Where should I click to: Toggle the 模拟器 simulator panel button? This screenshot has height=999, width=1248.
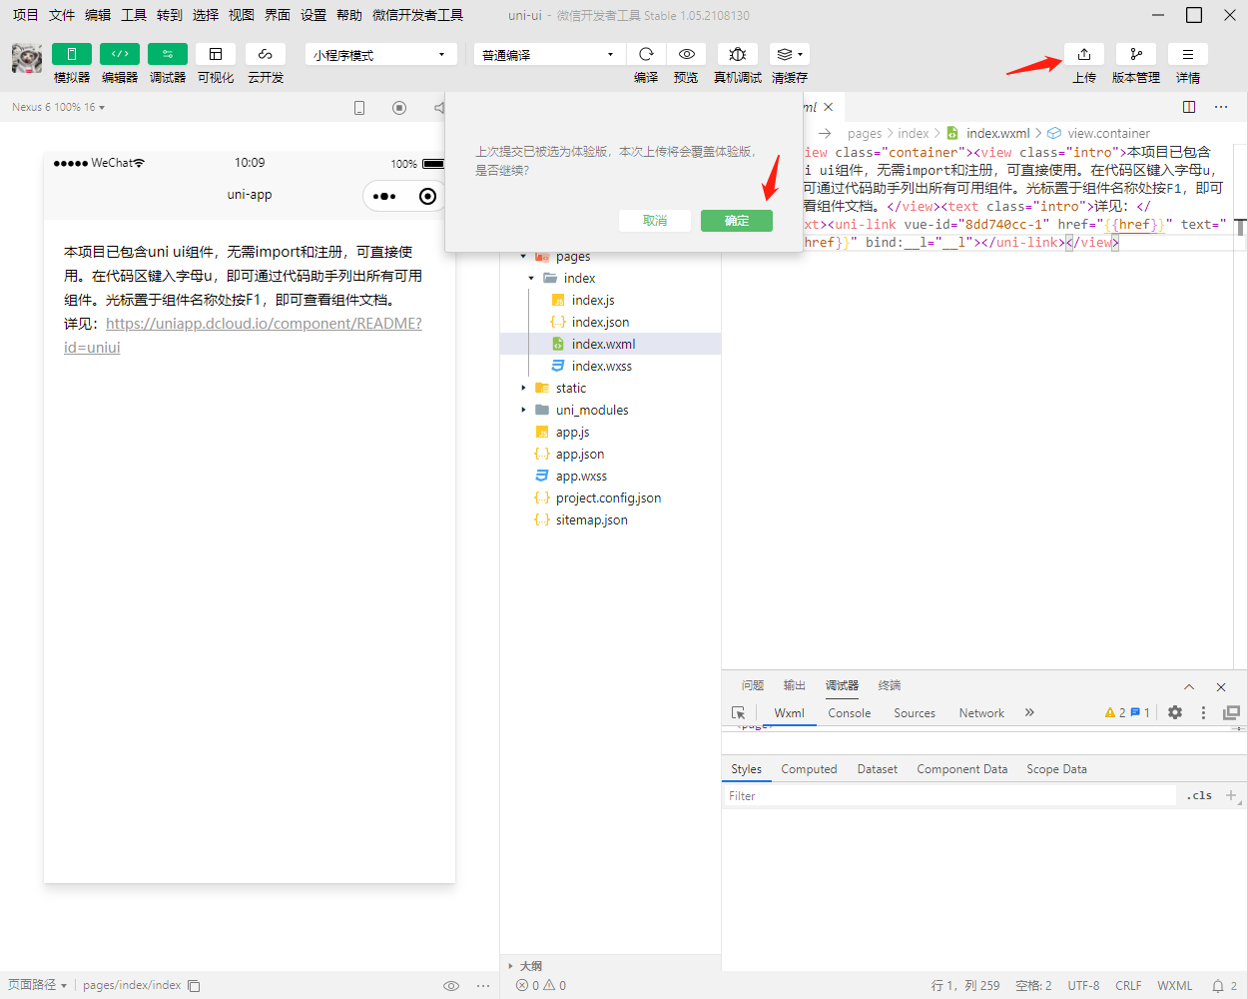click(x=72, y=54)
